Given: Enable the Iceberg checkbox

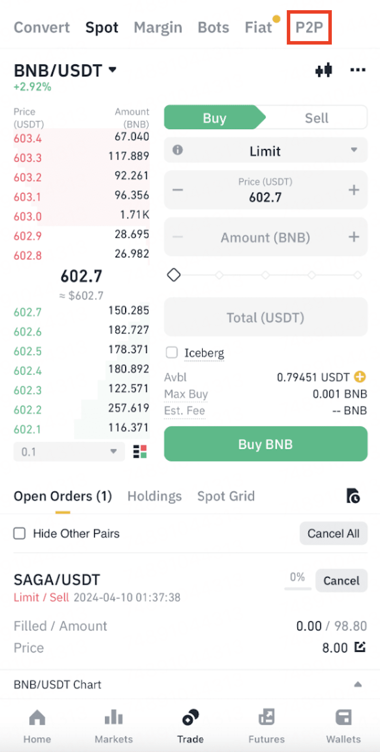Looking at the screenshot, I should coord(172,353).
